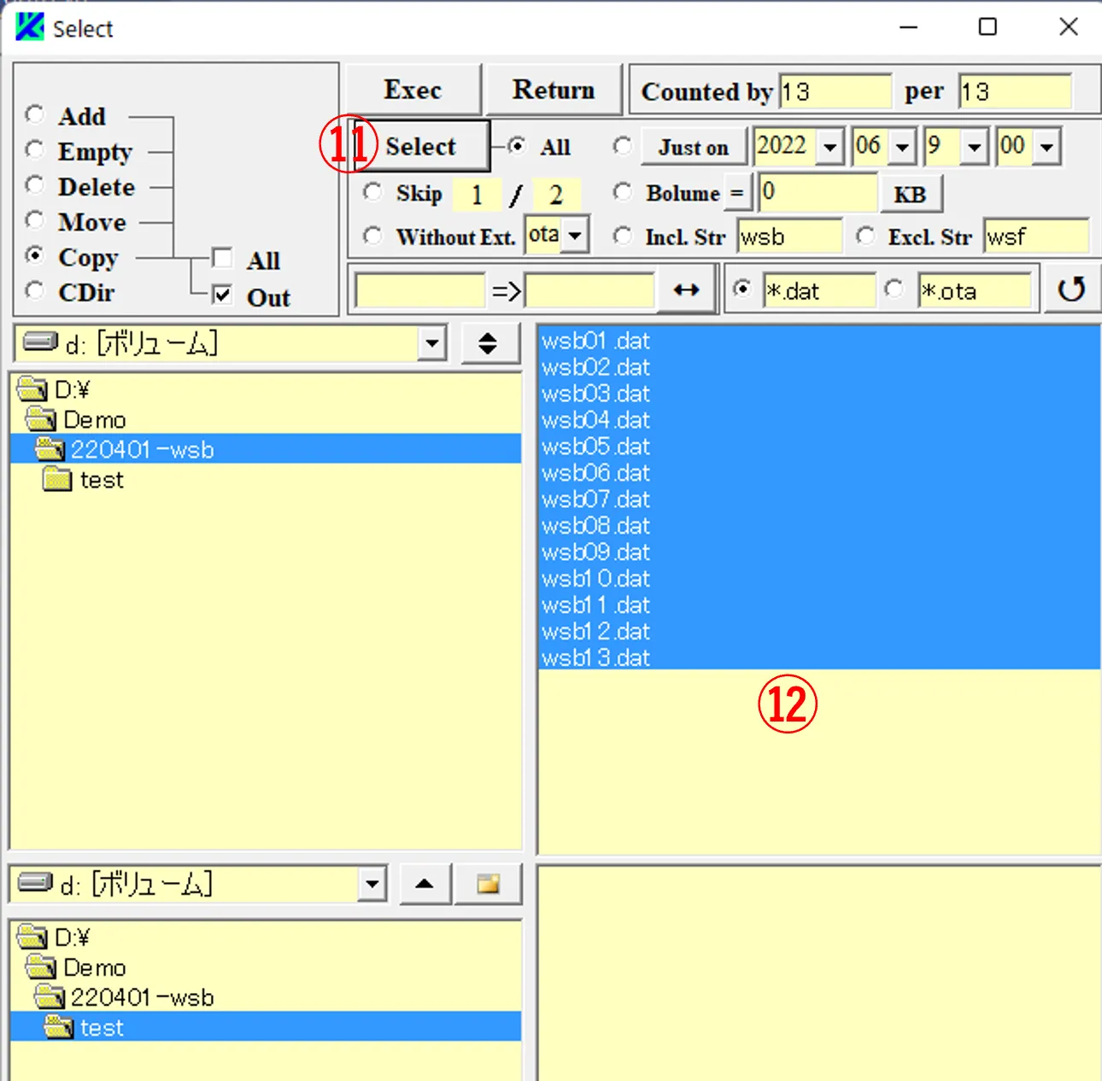Click the per value field

click(1015, 91)
